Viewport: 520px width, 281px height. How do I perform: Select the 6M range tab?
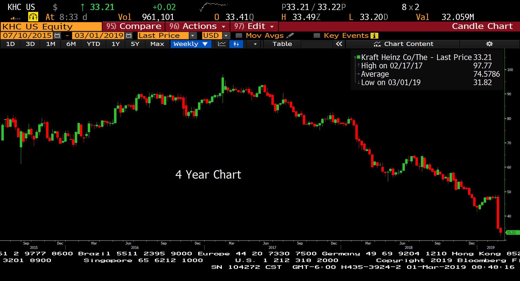tap(71, 44)
